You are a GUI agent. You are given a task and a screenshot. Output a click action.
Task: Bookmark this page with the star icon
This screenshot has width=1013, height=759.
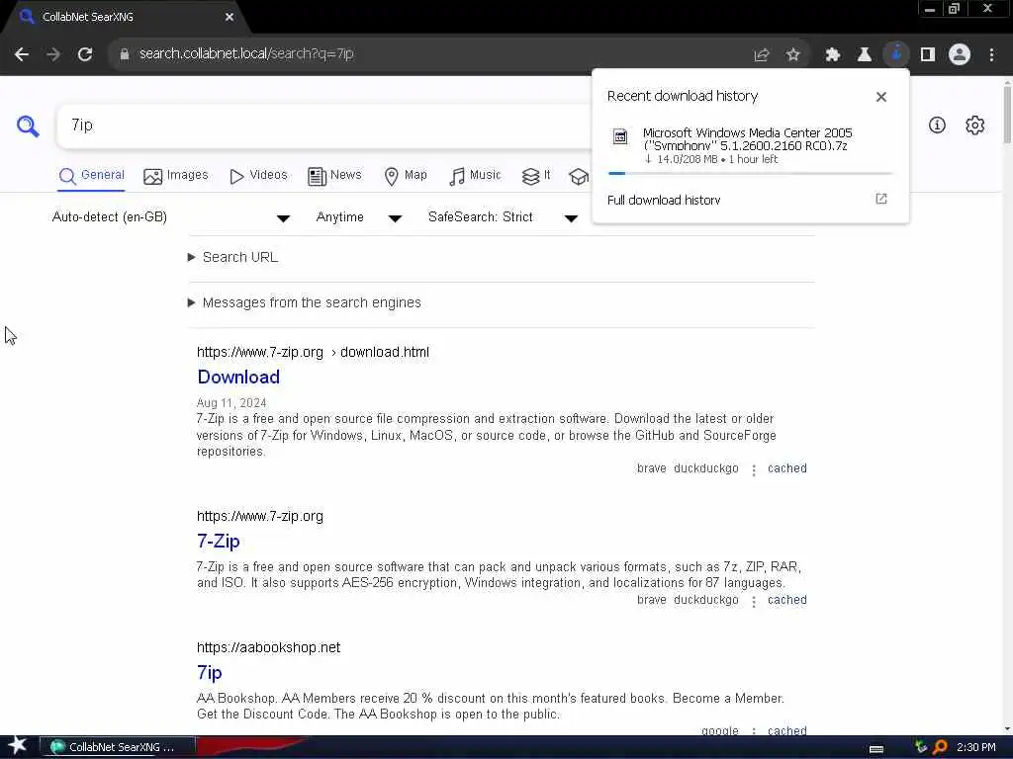pyautogui.click(x=792, y=55)
